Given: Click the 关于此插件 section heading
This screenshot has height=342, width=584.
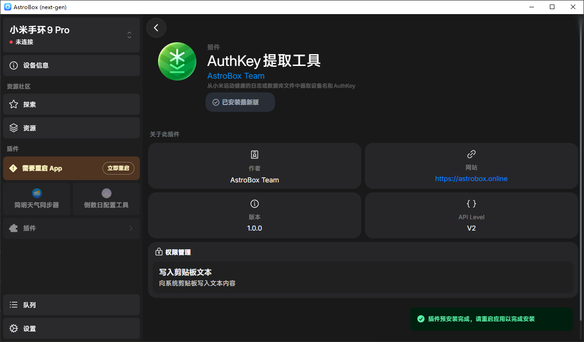Looking at the screenshot, I should [164, 135].
